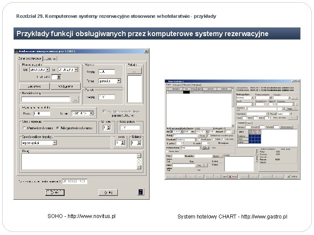This screenshot has width=314, height=235.
Task: Click the Nazwisko input field in CHART window
Action: pyautogui.click(x=203, y=156)
